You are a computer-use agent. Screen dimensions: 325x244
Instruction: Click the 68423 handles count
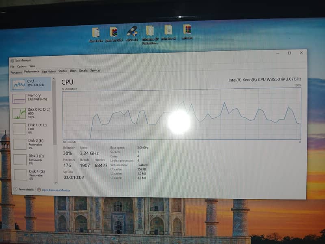101,166
